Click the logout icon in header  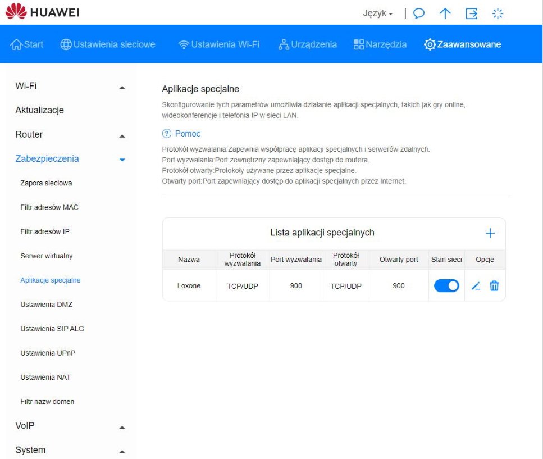click(472, 13)
